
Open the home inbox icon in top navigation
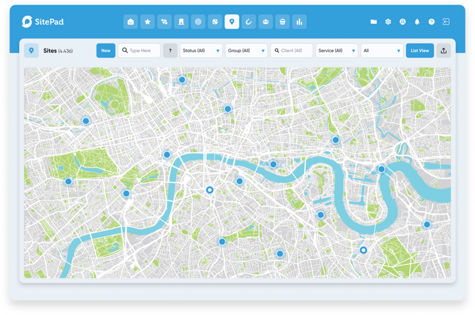130,21
